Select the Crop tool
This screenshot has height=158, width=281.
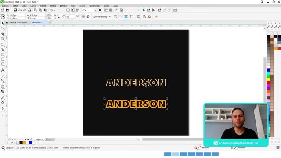click(x=3, y=34)
